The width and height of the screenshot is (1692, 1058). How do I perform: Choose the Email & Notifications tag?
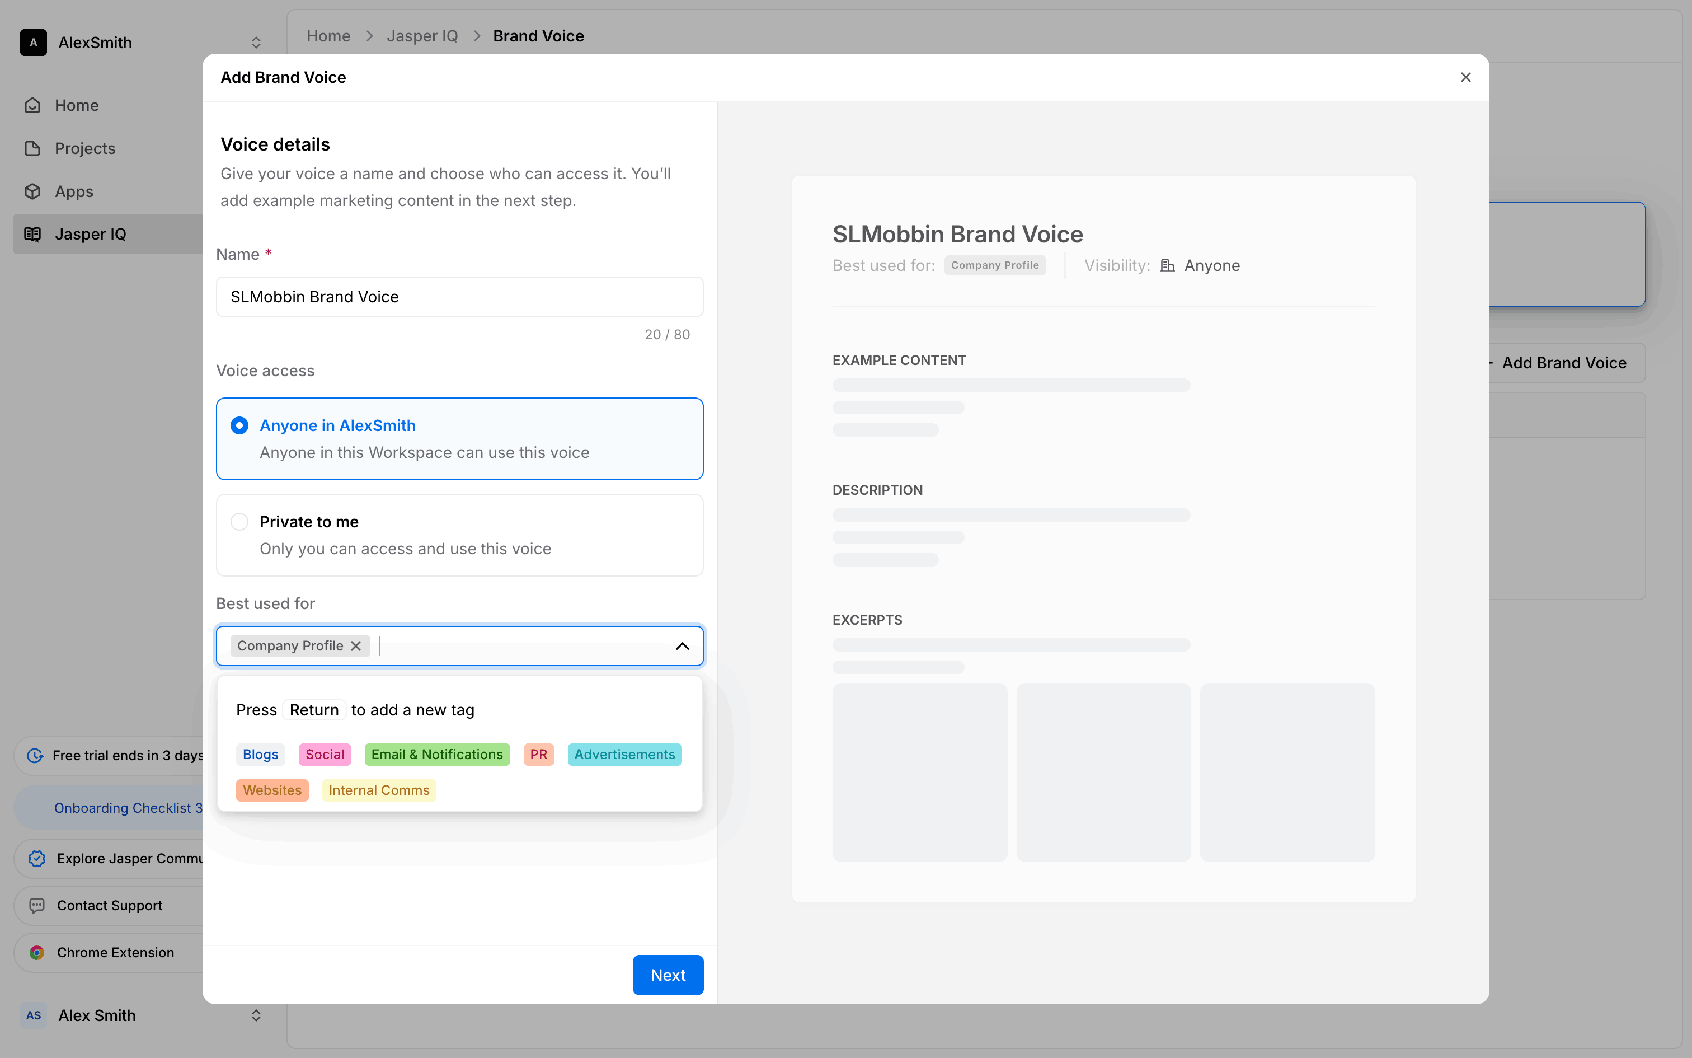(436, 755)
